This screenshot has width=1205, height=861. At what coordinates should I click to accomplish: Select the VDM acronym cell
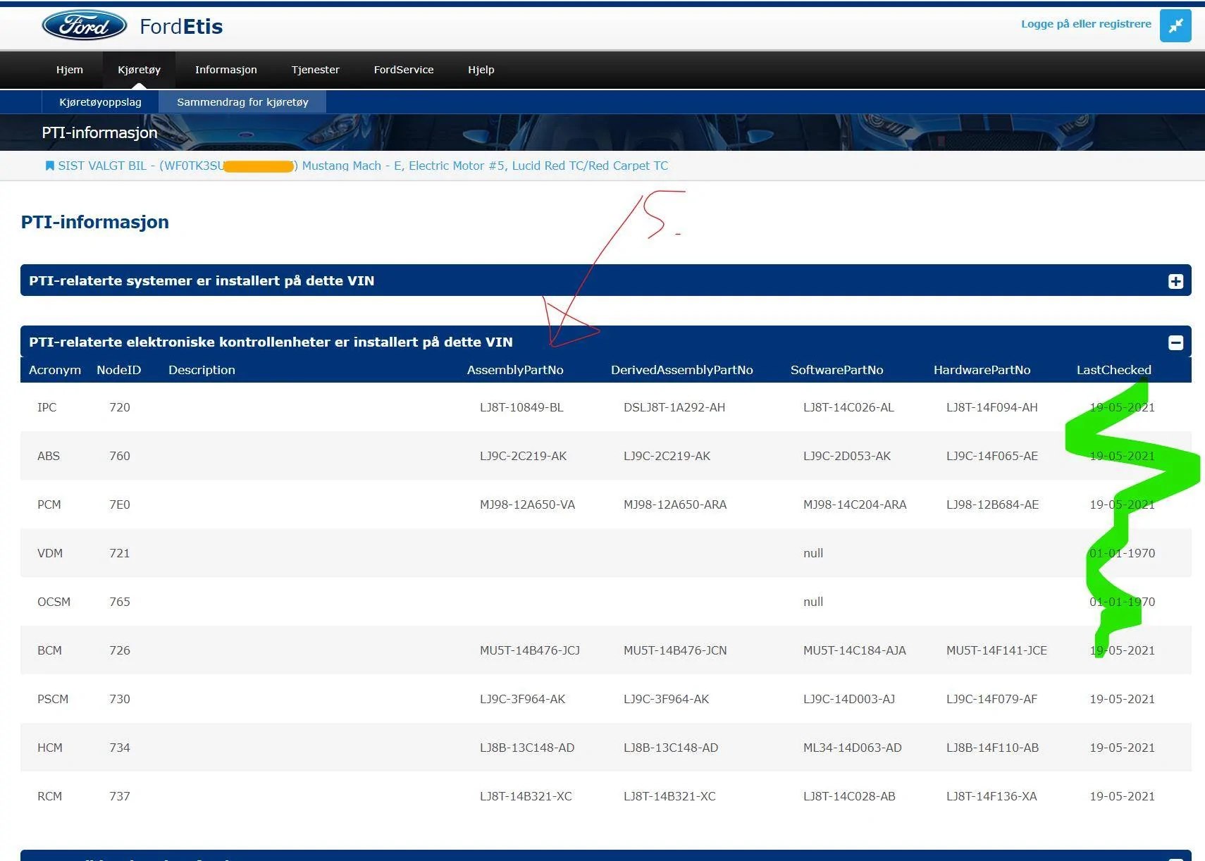click(50, 553)
